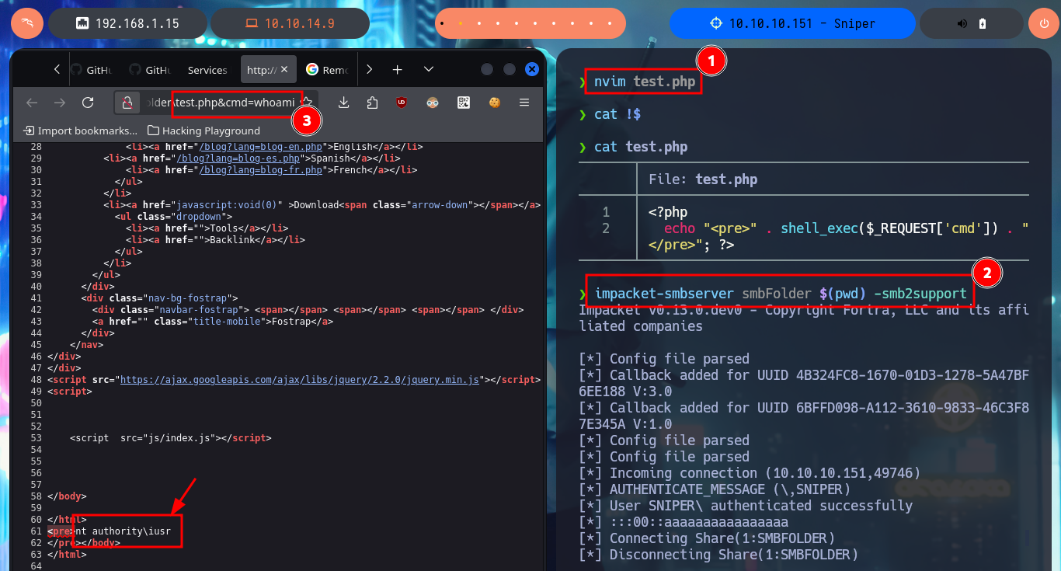The image size is (1061, 571).
Task: Click the Backlink text on line 37
Action: tap(234, 239)
